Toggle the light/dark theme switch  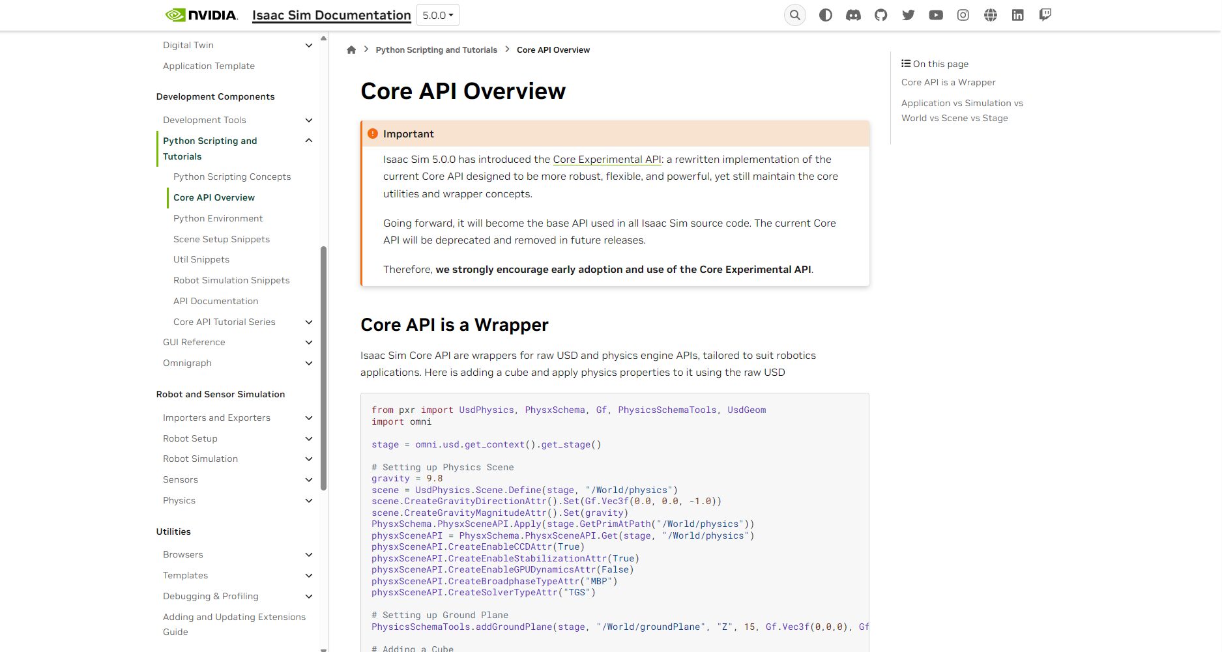pyautogui.click(x=826, y=15)
